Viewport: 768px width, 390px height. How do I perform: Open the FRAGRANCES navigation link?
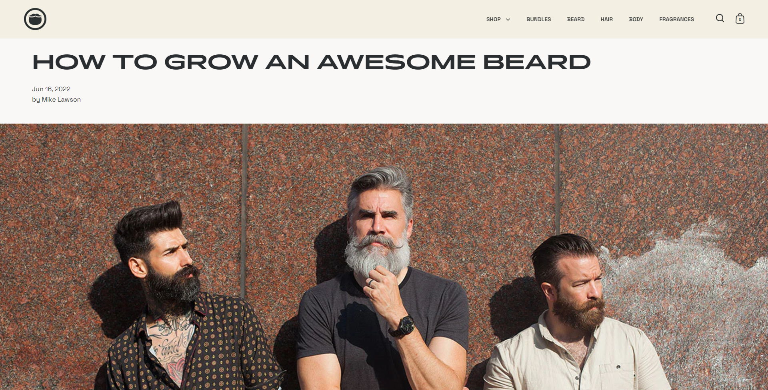(x=676, y=19)
